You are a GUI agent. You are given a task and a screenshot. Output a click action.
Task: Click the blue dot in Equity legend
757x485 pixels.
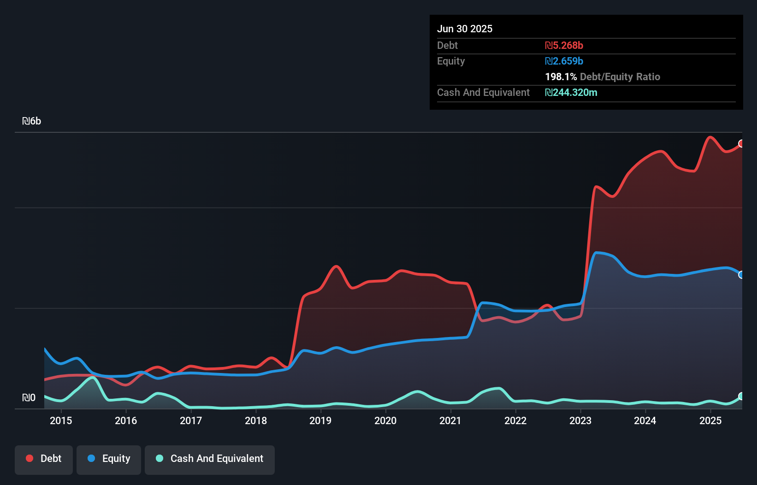pos(91,458)
